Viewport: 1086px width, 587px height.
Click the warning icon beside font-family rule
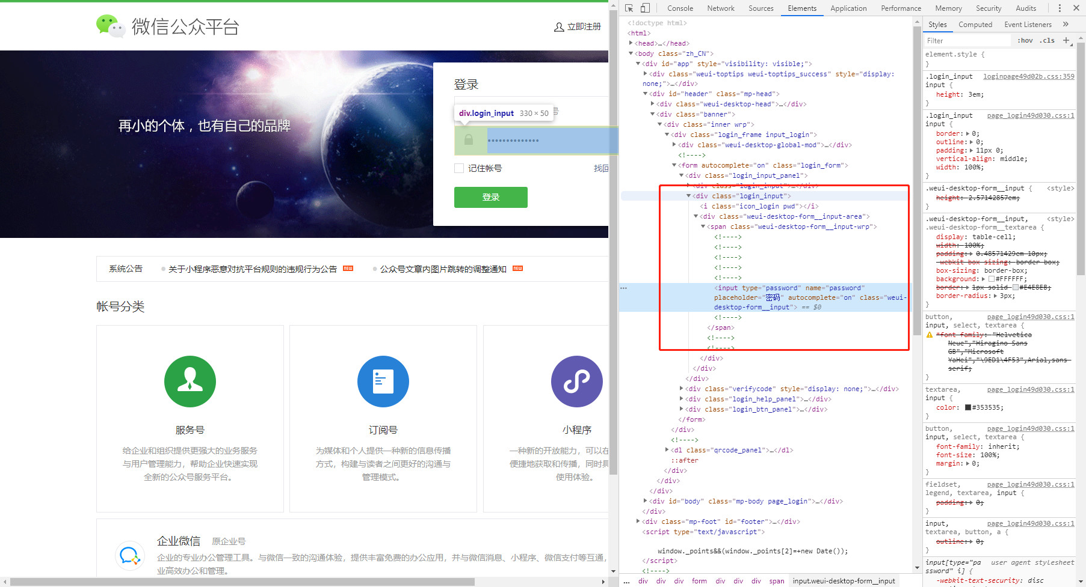point(930,335)
